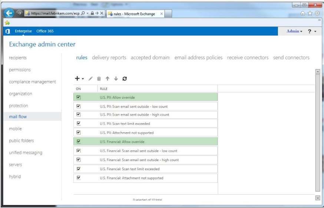This screenshot has height=208, width=324.
Task: Expand the favorites bar chevron overflow
Action: (x=320, y=20)
